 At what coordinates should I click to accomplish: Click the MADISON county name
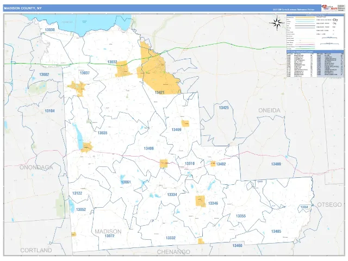pos(108,232)
